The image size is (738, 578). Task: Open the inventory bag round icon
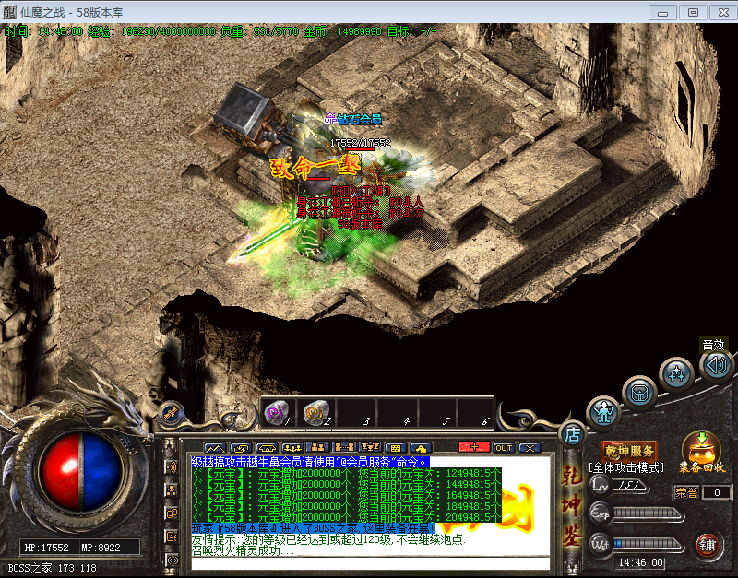[639, 392]
